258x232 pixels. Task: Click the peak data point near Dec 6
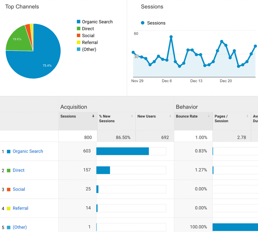[171, 37]
